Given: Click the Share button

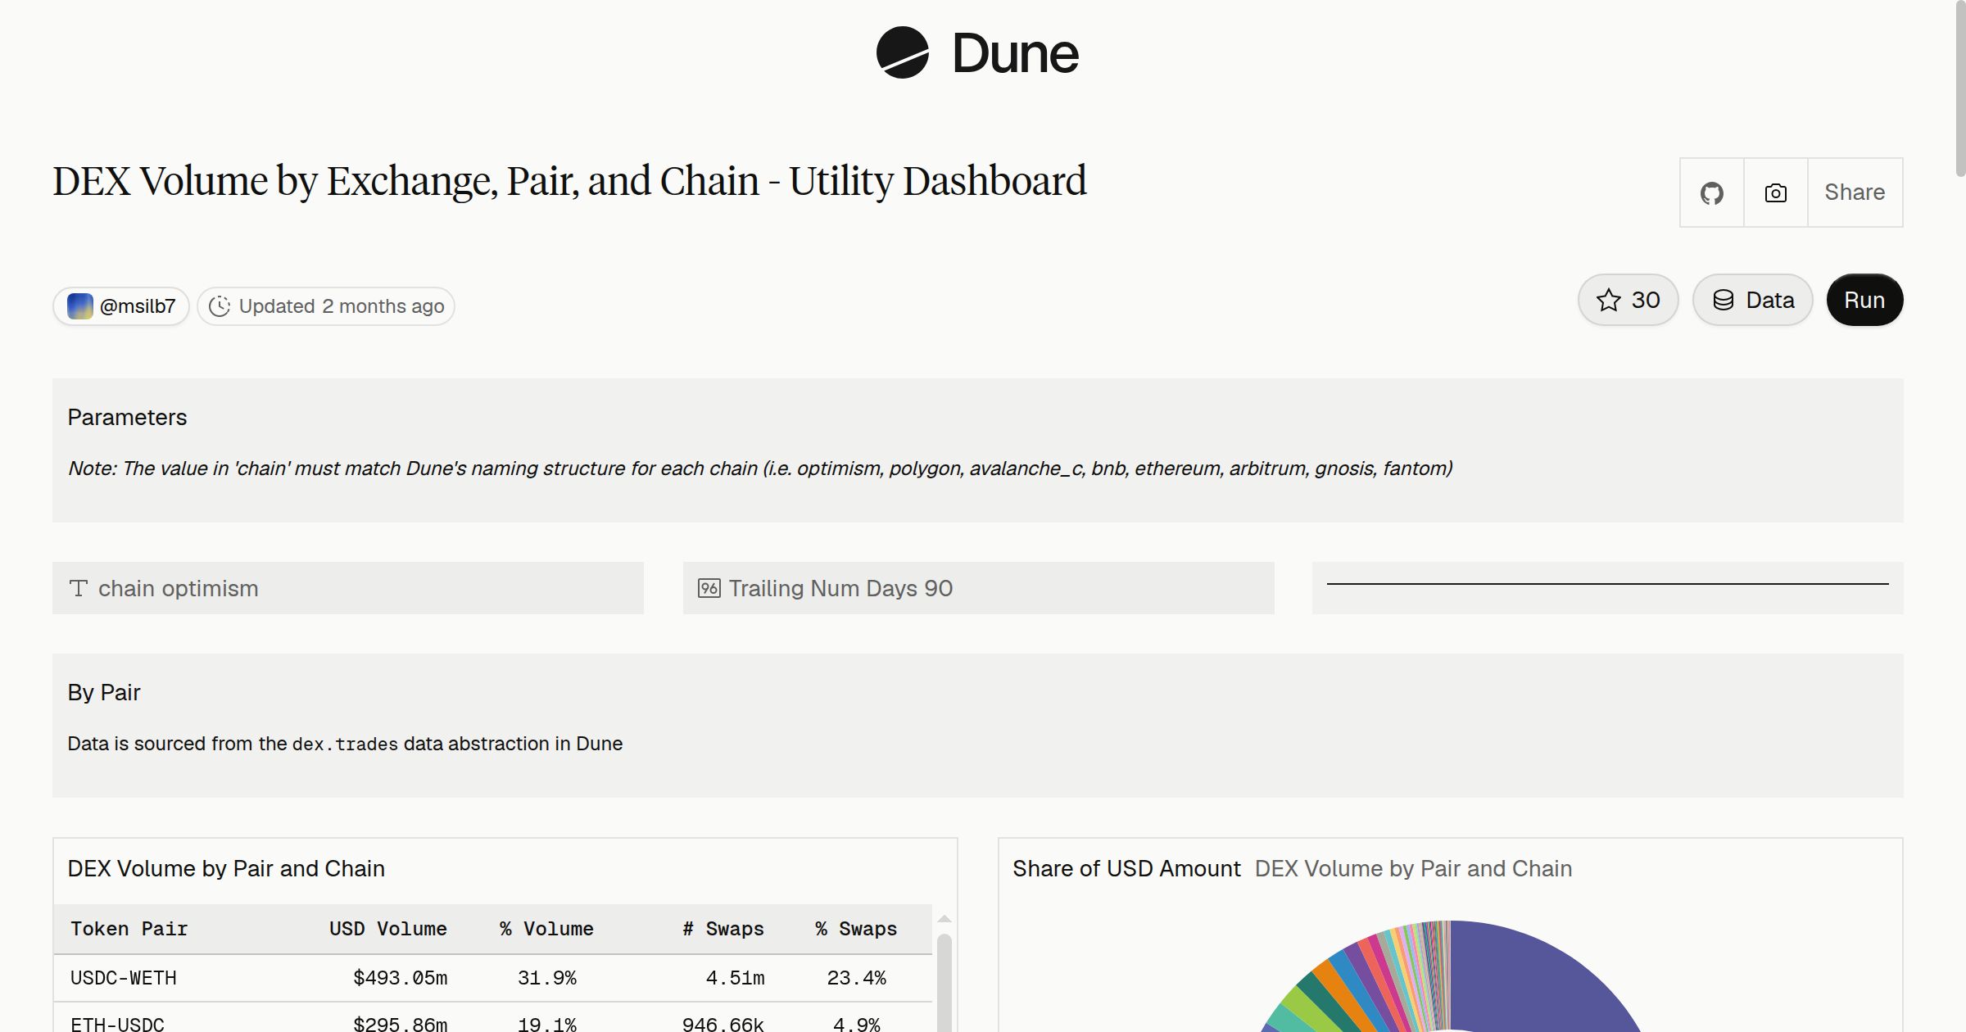Looking at the screenshot, I should [x=1855, y=192].
